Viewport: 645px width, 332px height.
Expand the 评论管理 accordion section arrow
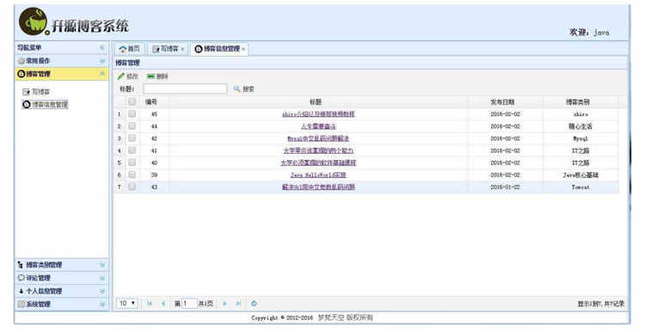(102, 278)
